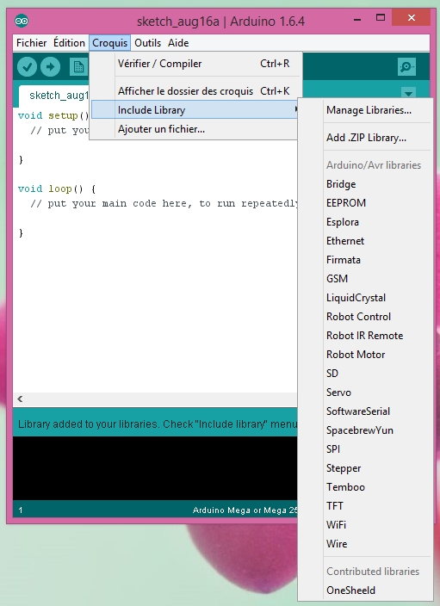440x606 pixels.
Task: Include the TFT library
Action: [x=366, y=506]
